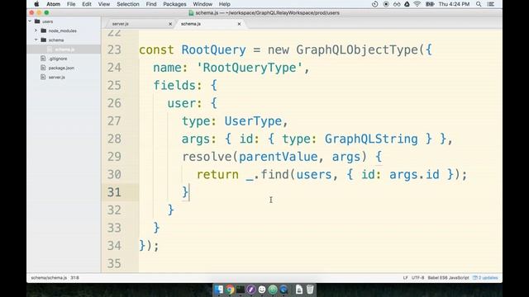Click line number 34 in the gutter
The image size is (529, 297).
(114, 246)
